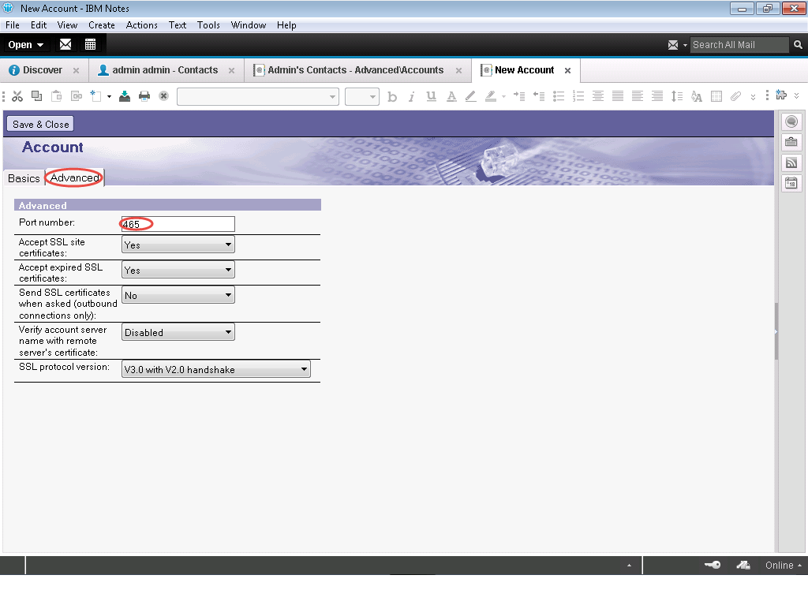Click the Cut scissors toolbar icon
The image size is (808, 605).
[x=17, y=96]
